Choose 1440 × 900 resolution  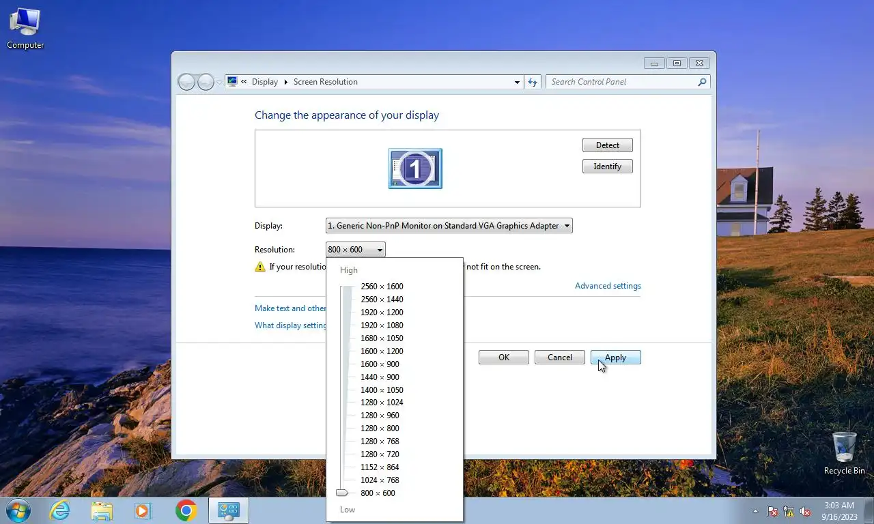380,377
